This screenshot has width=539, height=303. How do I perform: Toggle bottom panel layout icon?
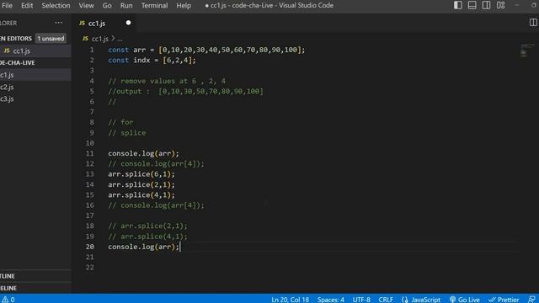coord(472,5)
